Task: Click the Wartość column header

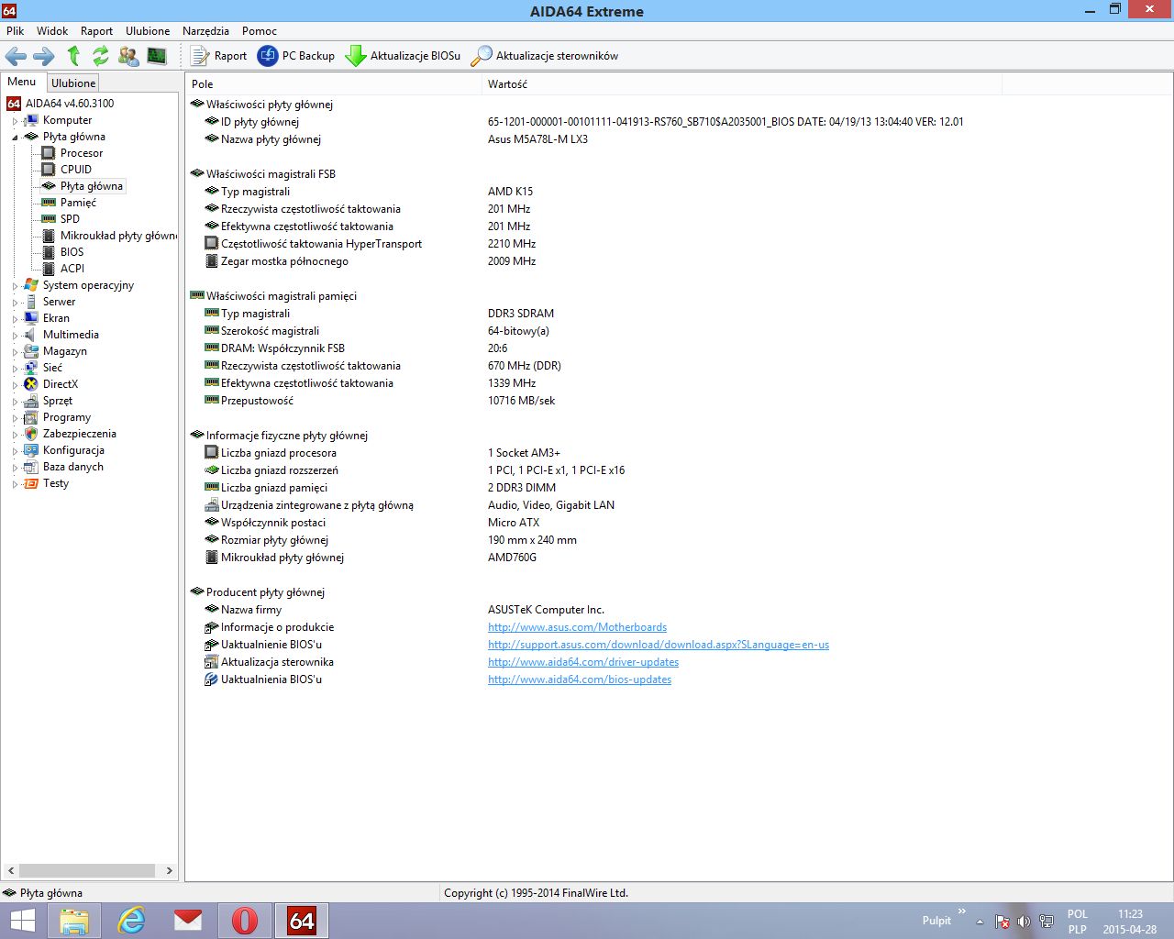Action: click(742, 84)
